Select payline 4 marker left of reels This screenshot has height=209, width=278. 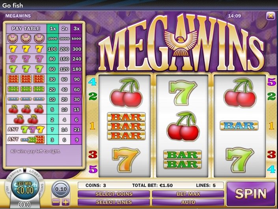tap(92, 82)
